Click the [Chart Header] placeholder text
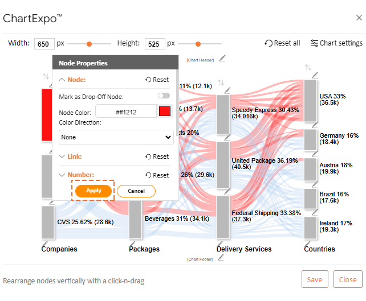This screenshot has height=301, width=366. coord(200,60)
